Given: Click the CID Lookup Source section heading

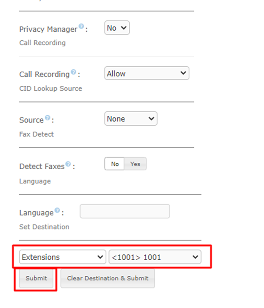Looking at the screenshot, I should (51, 89).
